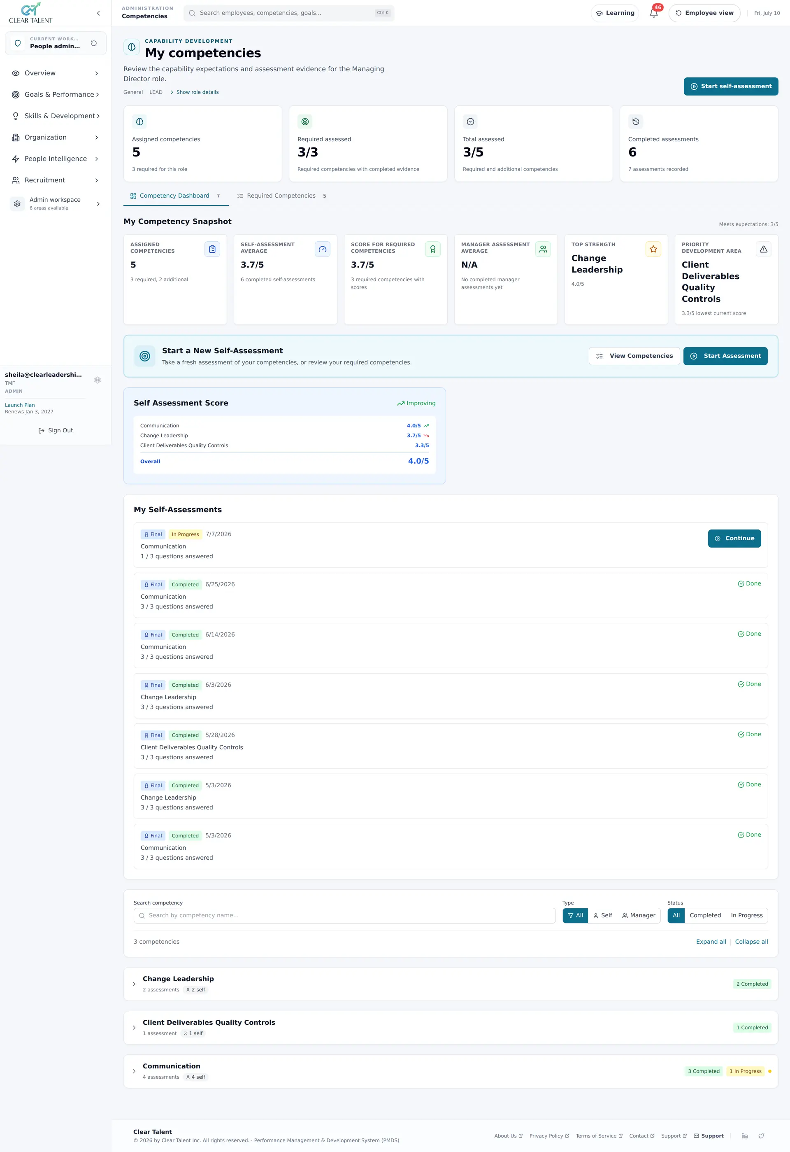
Task: Expand Goals & Performance menu
Action: tap(56, 95)
